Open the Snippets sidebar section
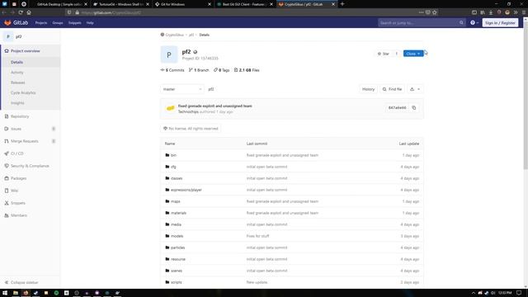This screenshot has height=297, width=528. (x=18, y=203)
